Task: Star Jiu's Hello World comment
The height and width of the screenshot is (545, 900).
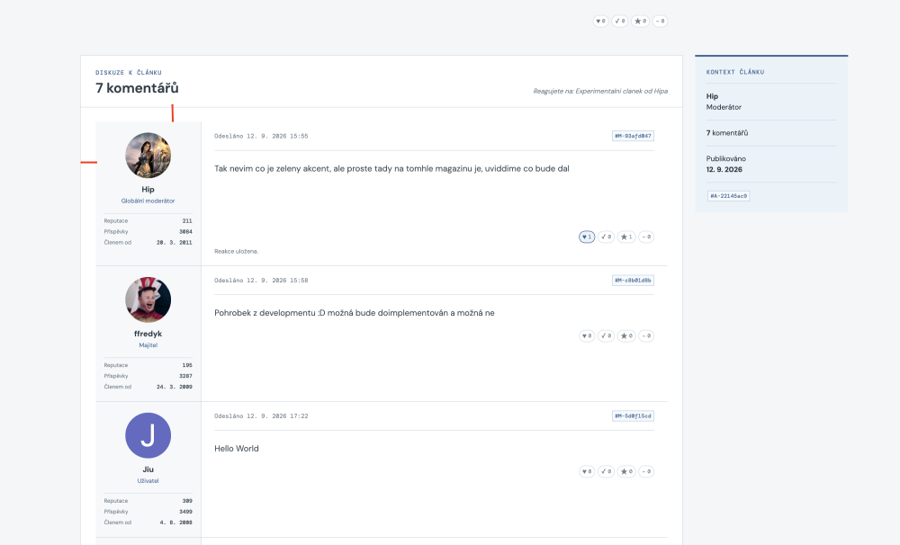Action: coord(626,471)
